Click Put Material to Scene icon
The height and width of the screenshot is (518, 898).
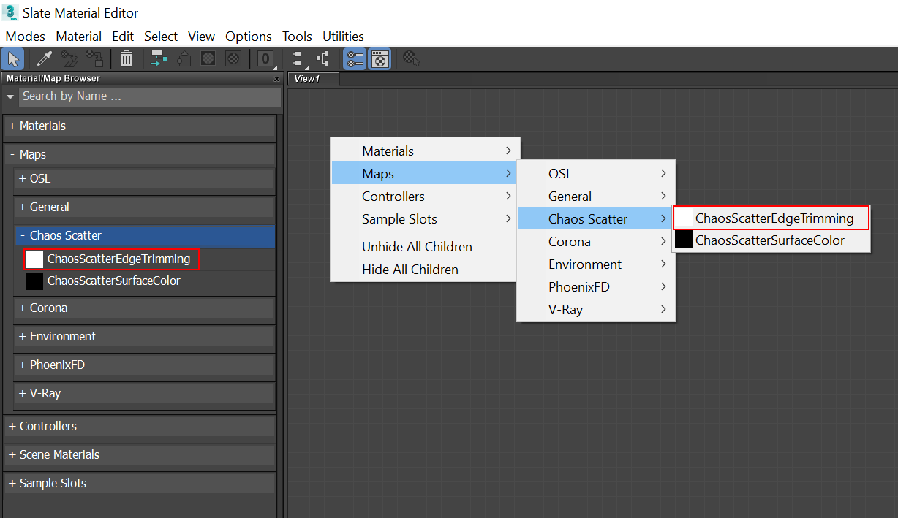tap(69, 59)
